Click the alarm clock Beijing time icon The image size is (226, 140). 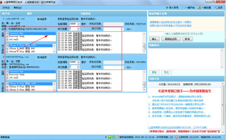[176, 137]
